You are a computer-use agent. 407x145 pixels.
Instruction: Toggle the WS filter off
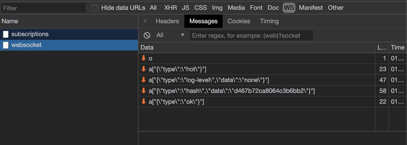[x=289, y=8]
